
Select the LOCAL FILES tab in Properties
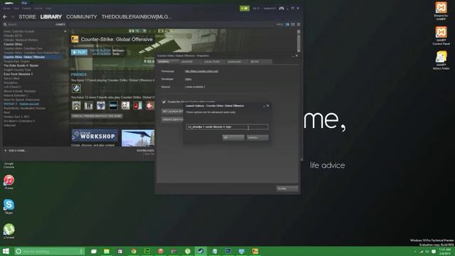(x=214, y=62)
